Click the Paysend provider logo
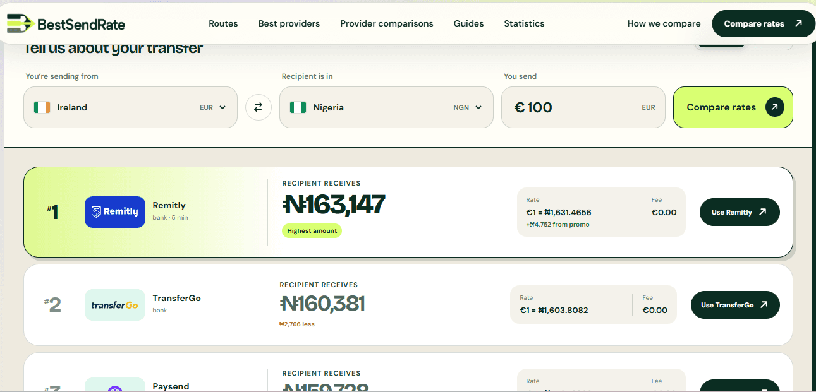This screenshot has height=392, width=816. point(115,384)
